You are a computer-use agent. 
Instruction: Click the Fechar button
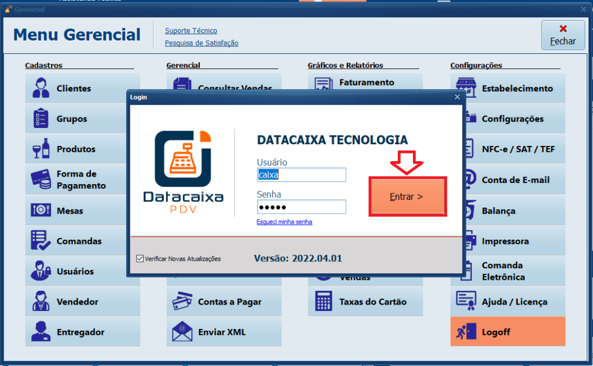[562, 35]
